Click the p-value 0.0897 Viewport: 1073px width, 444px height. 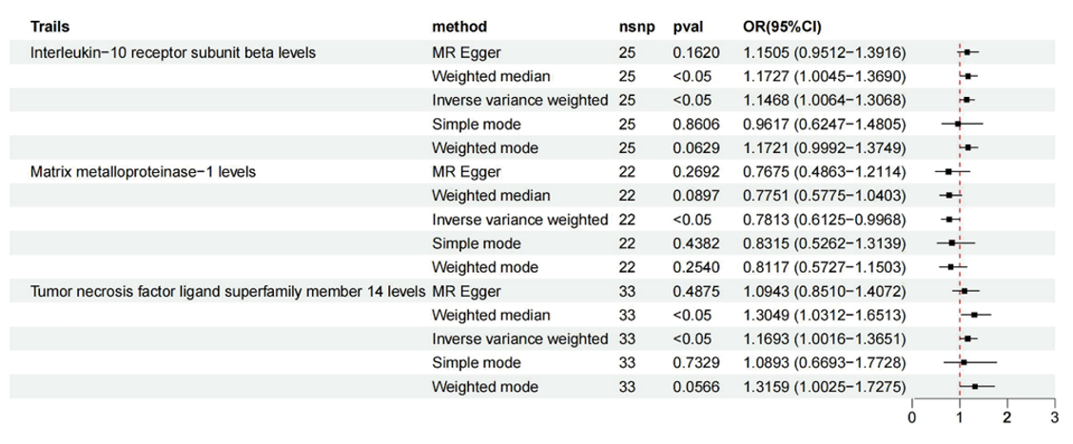click(x=693, y=196)
